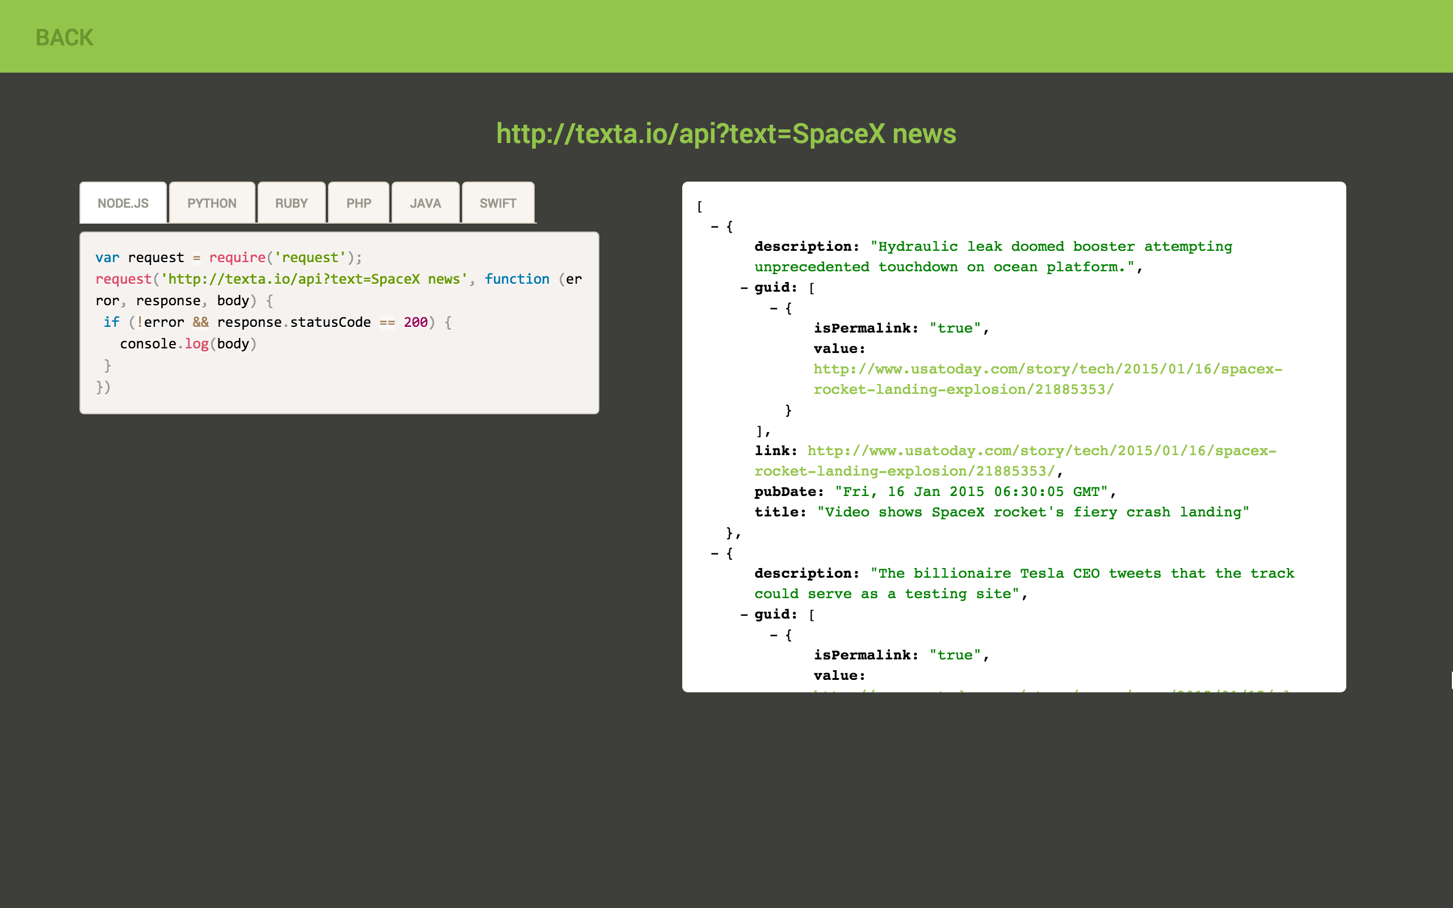Select the JAVA tab

[425, 203]
